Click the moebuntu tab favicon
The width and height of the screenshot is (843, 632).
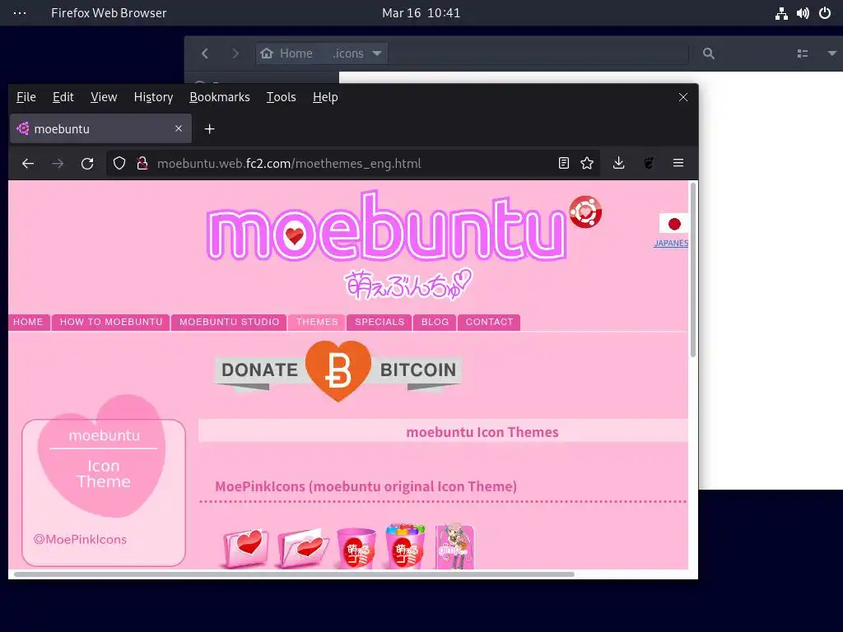(22, 128)
